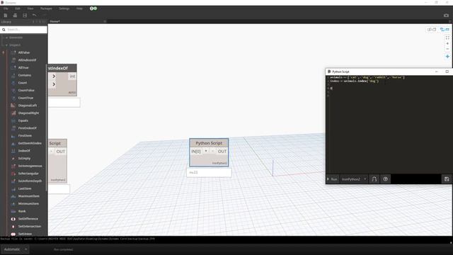Open the Automatic run mode dropdown
Screen dimensions: 453x255
coord(15,249)
